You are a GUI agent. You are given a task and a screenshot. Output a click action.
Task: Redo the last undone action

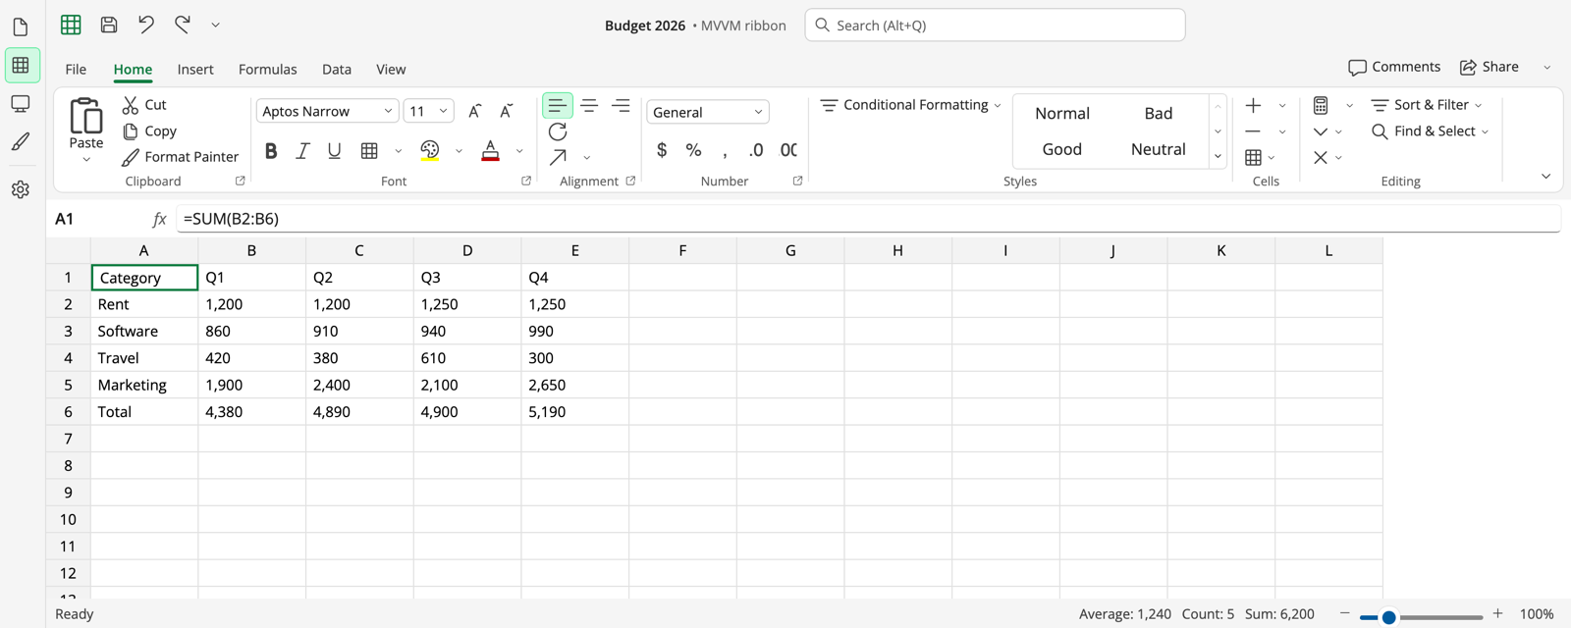pyautogui.click(x=183, y=25)
